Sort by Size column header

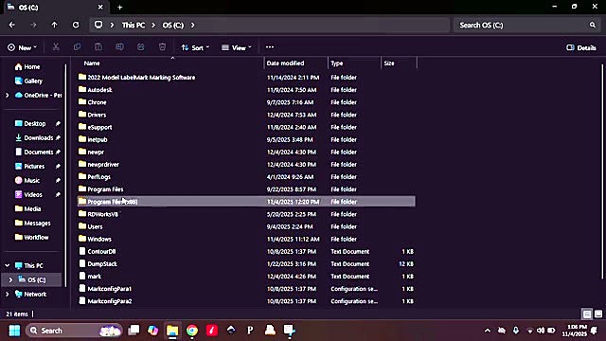[x=389, y=63]
